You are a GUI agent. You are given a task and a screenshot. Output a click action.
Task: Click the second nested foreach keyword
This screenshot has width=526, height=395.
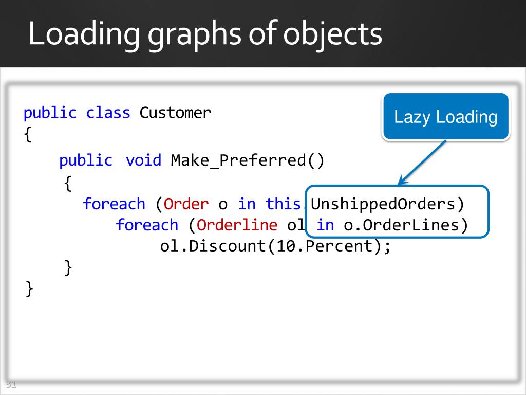click(x=146, y=225)
